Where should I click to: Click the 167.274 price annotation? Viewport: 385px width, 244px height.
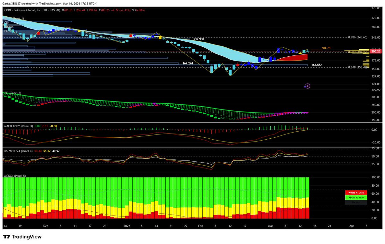188,63
